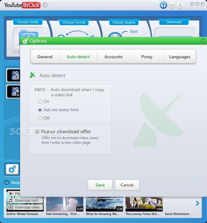Click the Download header label

point(174,22)
